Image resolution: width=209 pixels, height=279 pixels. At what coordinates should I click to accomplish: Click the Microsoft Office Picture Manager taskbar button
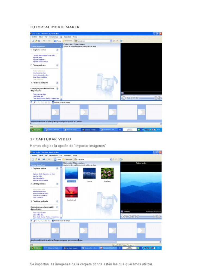(108, 248)
